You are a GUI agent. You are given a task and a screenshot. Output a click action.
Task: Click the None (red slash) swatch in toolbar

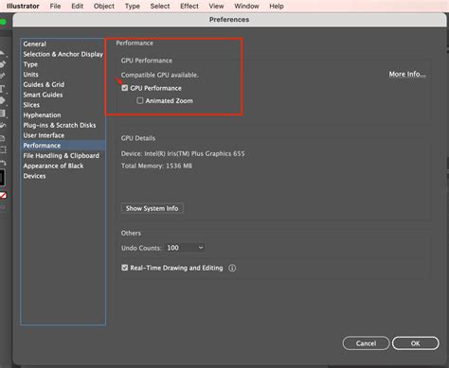click(x=3, y=196)
